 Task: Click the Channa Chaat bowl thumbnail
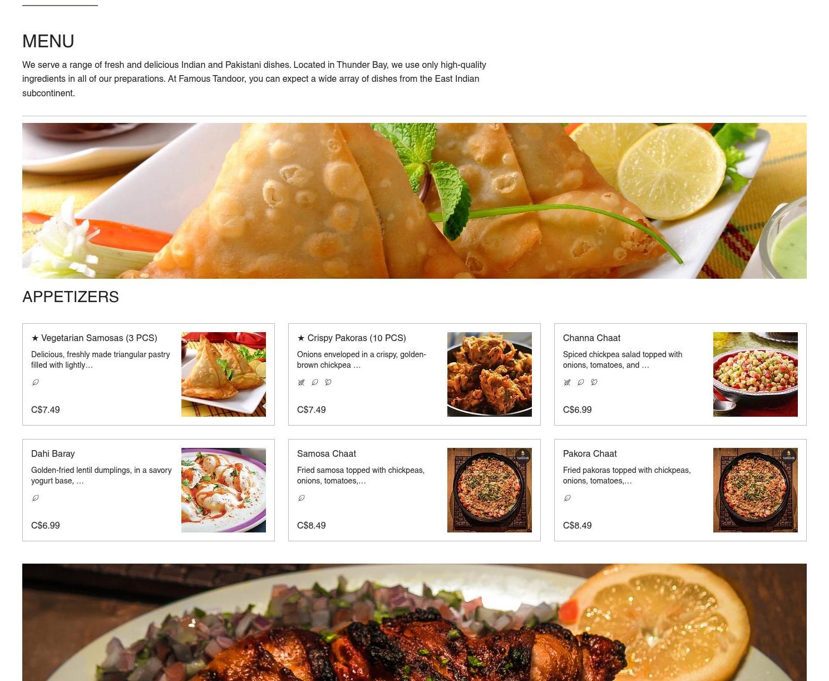756,374
